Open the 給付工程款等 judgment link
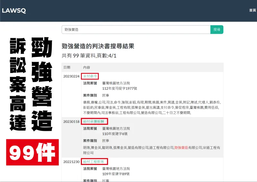 [x=93, y=162]
